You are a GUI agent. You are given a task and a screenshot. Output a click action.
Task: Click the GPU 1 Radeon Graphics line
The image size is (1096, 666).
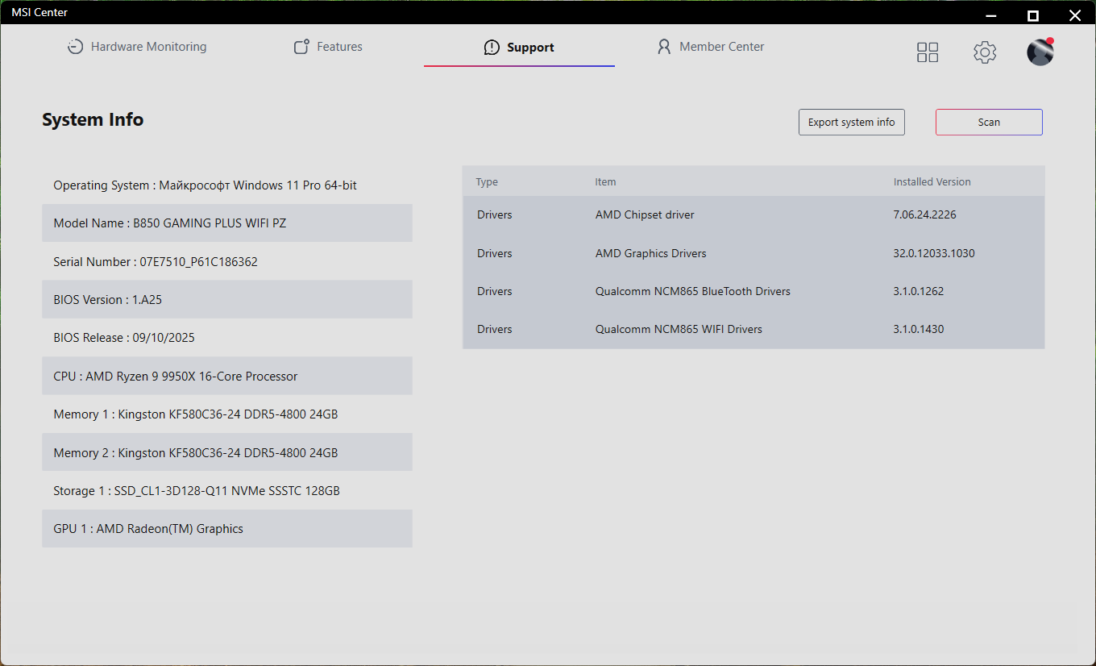(x=227, y=529)
